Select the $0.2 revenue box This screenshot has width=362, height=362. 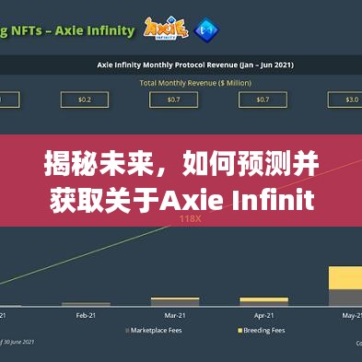pos(85,99)
